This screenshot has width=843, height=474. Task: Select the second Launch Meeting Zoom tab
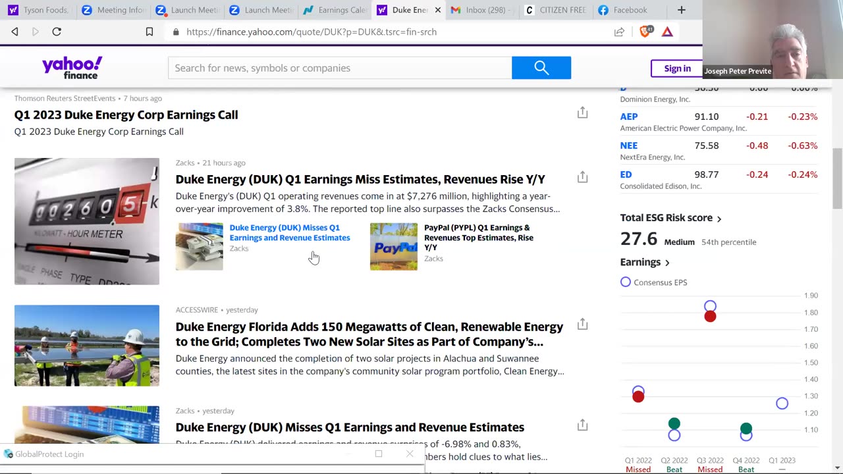261,10
